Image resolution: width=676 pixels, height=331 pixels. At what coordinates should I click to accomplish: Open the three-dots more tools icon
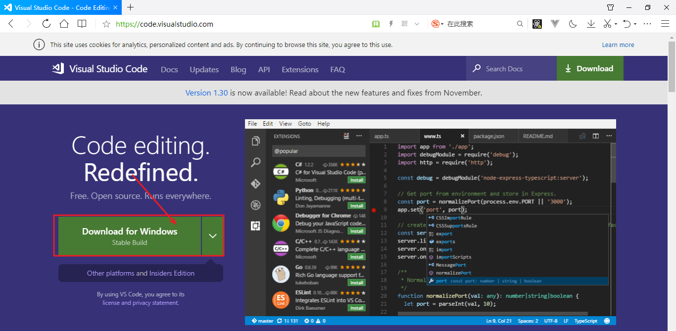[x=647, y=24]
